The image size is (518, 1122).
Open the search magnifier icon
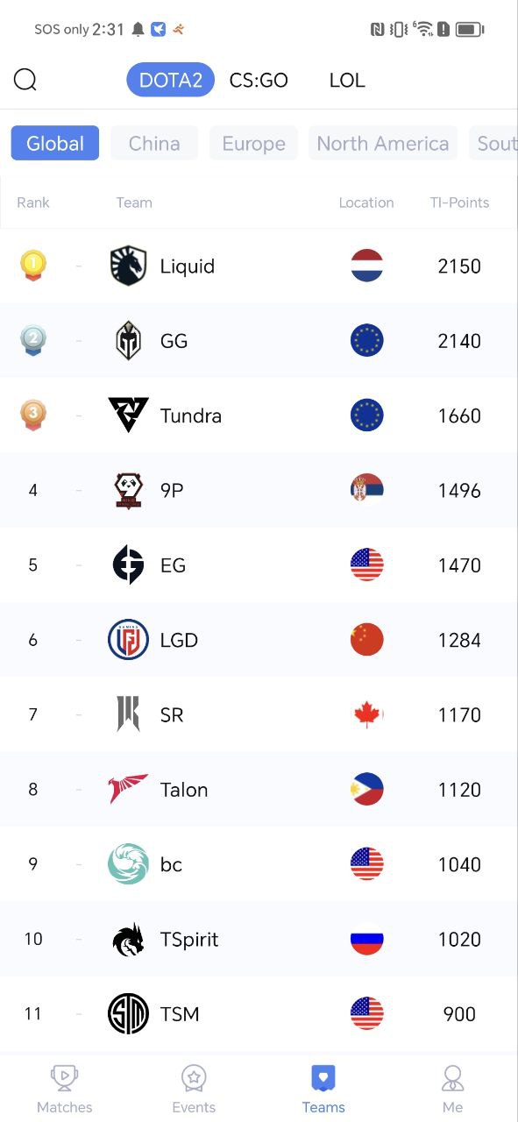[x=25, y=80]
